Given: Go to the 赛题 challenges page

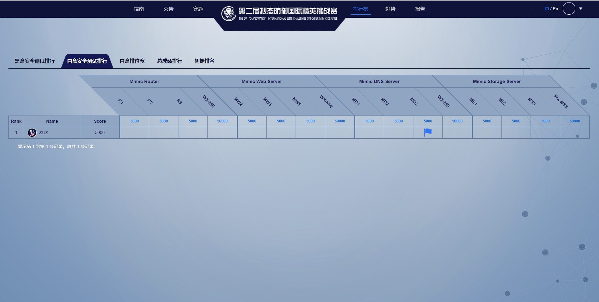Looking at the screenshot, I should coord(198,9).
